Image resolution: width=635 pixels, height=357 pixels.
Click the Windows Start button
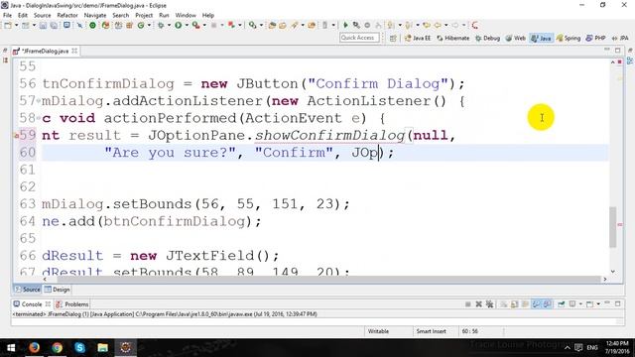[11, 347]
